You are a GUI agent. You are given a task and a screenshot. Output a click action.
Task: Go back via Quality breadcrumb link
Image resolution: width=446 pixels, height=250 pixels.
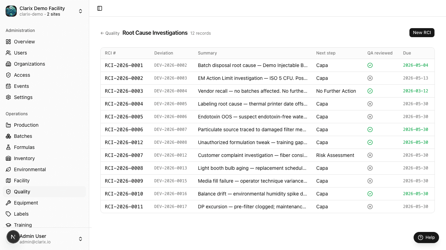click(110, 33)
